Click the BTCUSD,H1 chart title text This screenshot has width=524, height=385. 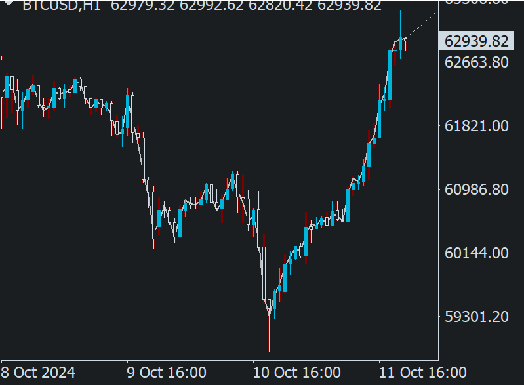(x=62, y=5)
